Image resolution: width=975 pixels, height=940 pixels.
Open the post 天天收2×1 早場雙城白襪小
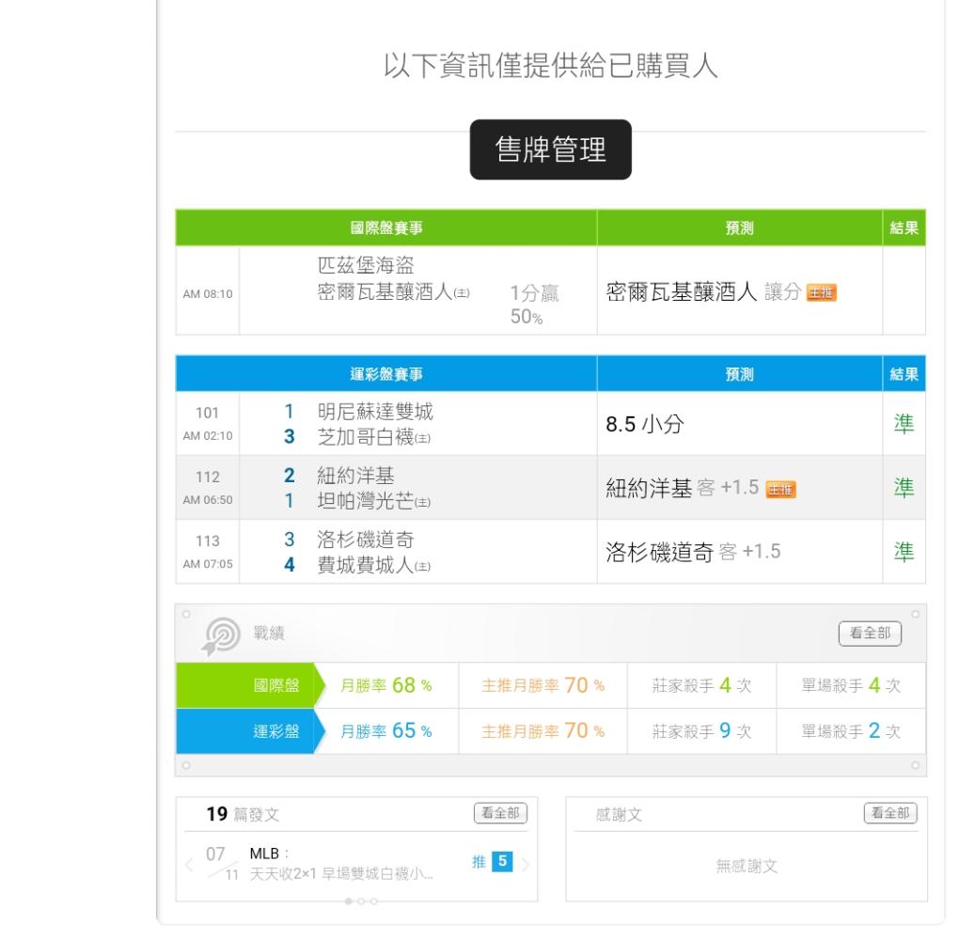[340, 874]
